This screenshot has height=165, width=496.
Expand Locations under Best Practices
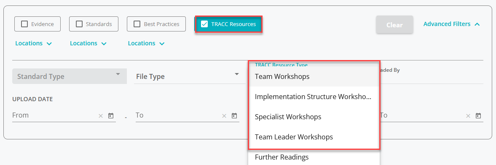tap(146, 43)
